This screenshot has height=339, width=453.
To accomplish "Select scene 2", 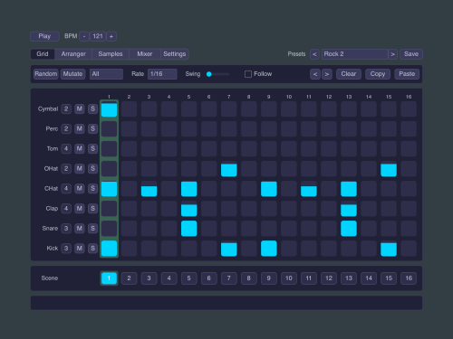I will (x=129, y=278).
